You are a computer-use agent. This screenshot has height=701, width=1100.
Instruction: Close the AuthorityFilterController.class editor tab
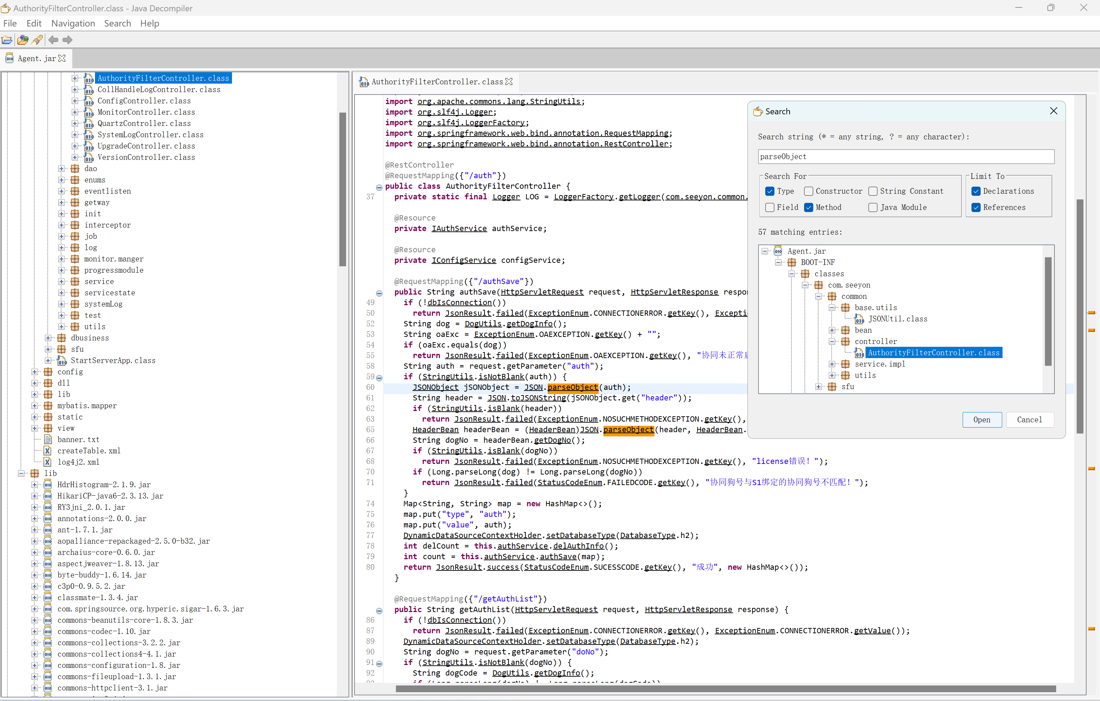tap(509, 82)
